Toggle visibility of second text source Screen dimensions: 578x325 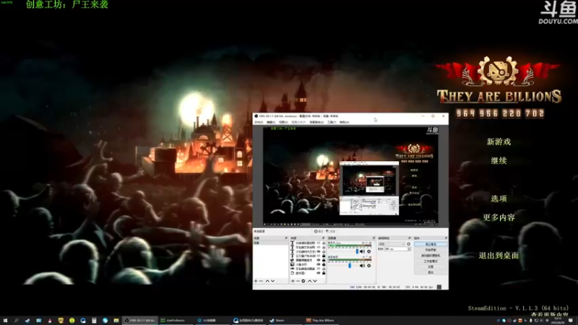(319, 247)
